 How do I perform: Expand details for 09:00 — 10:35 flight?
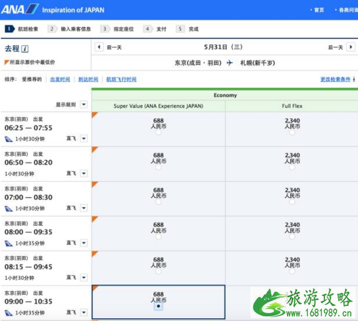pyautogui.click(x=84, y=312)
